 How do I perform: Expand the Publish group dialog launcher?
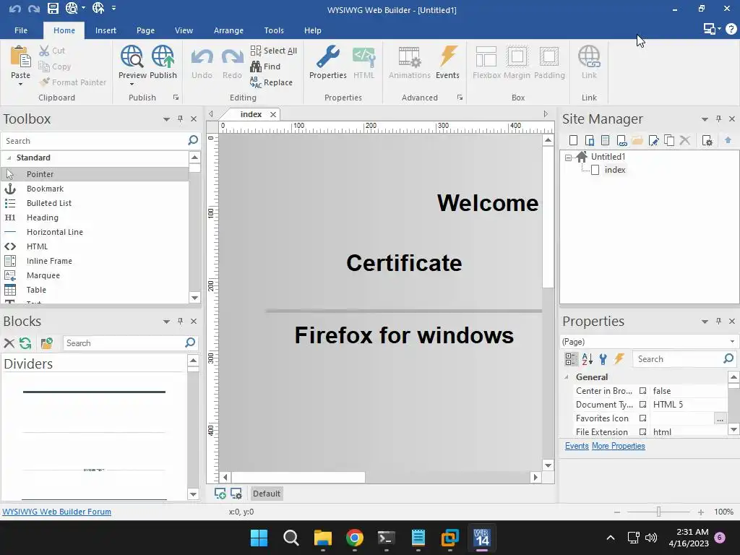click(176, 98)
